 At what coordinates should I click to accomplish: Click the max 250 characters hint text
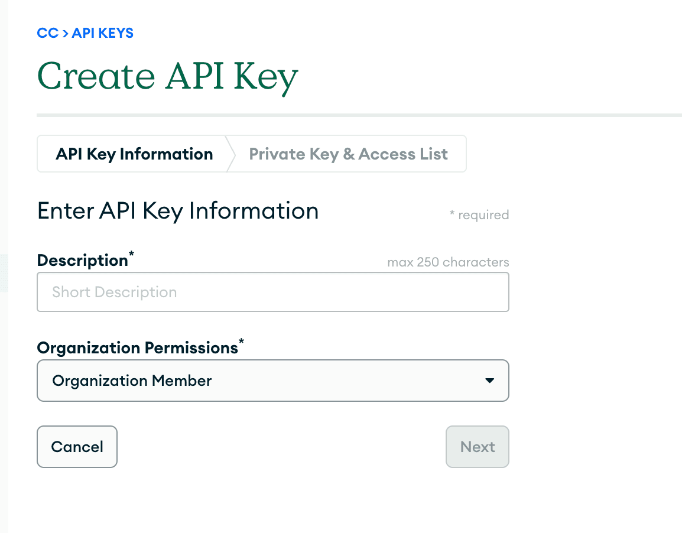point(447,262)
